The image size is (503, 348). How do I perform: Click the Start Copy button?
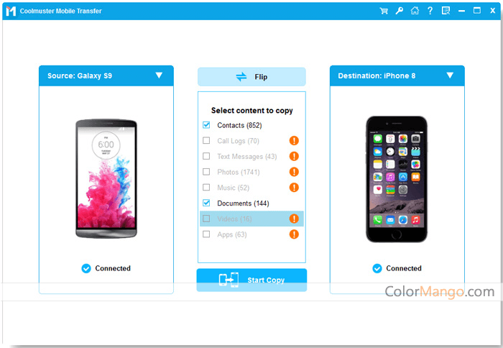pyautogui.click(x=251, y=280)
